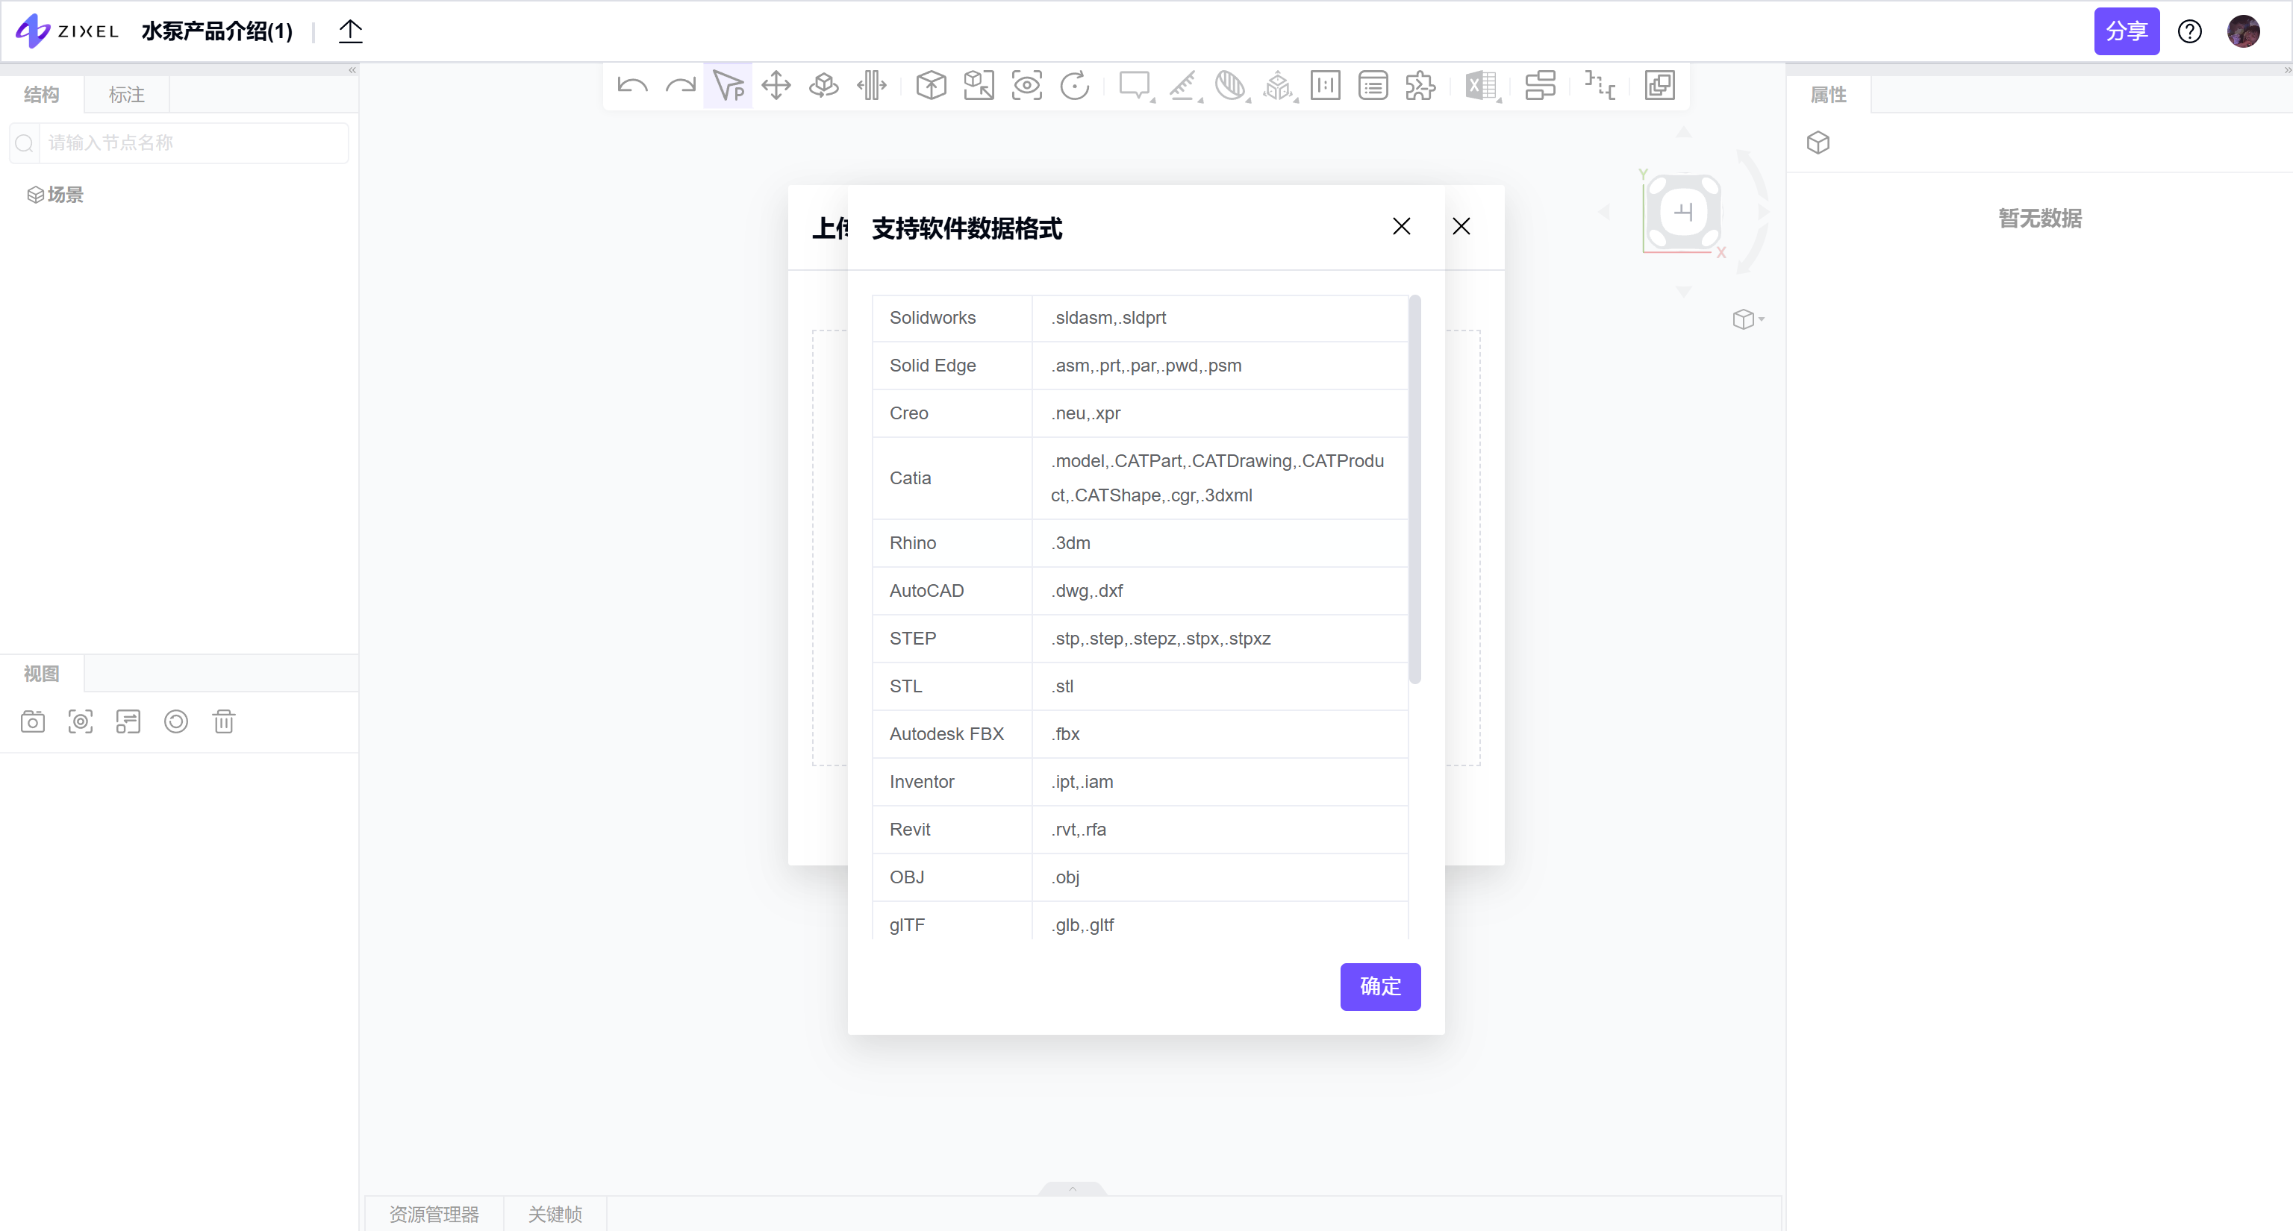Image resolution: width=2293 pixels, height=1231 pixels.
Task: Open the cube with arrows tool
Action: pos(1279,87)
